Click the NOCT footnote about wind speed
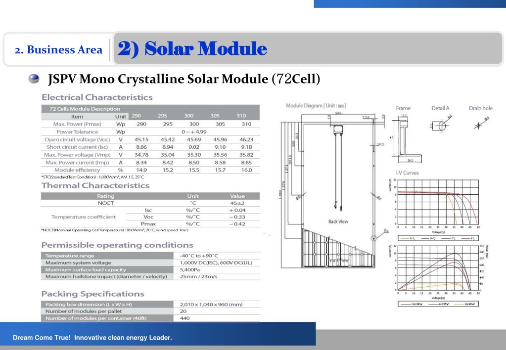 coord(115,230)
